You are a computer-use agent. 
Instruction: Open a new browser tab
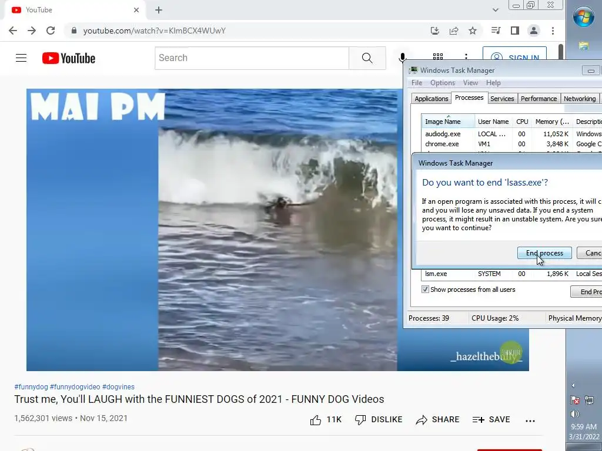tap(159, 10)
